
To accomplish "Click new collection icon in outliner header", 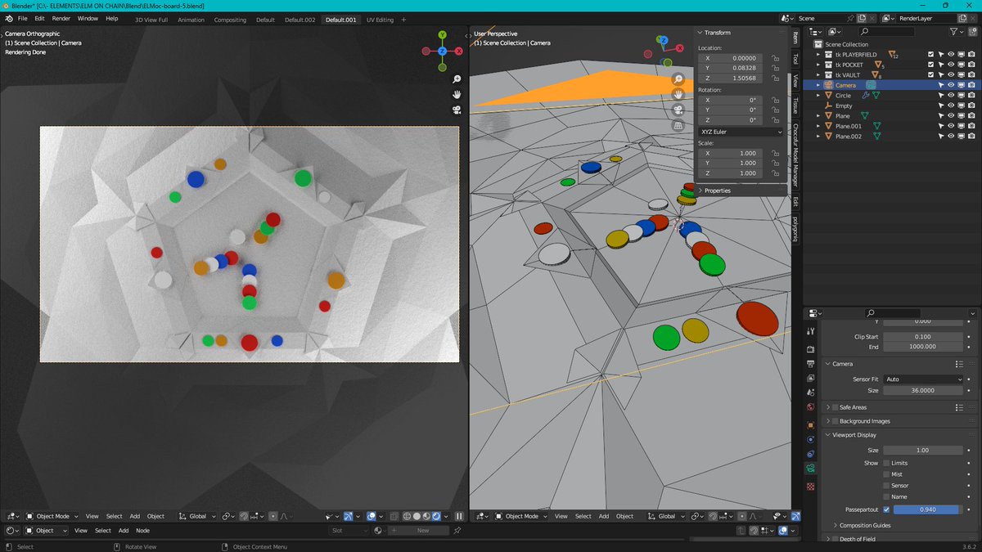I will pyautogui.click(x=971, y=31).
